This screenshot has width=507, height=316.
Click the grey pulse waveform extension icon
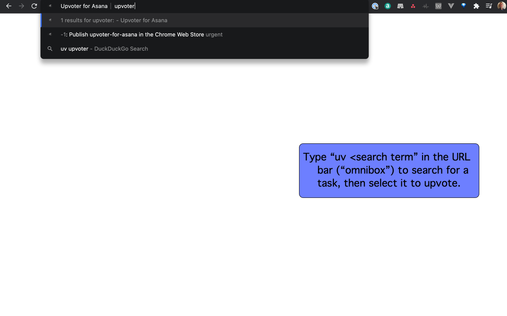426,6
